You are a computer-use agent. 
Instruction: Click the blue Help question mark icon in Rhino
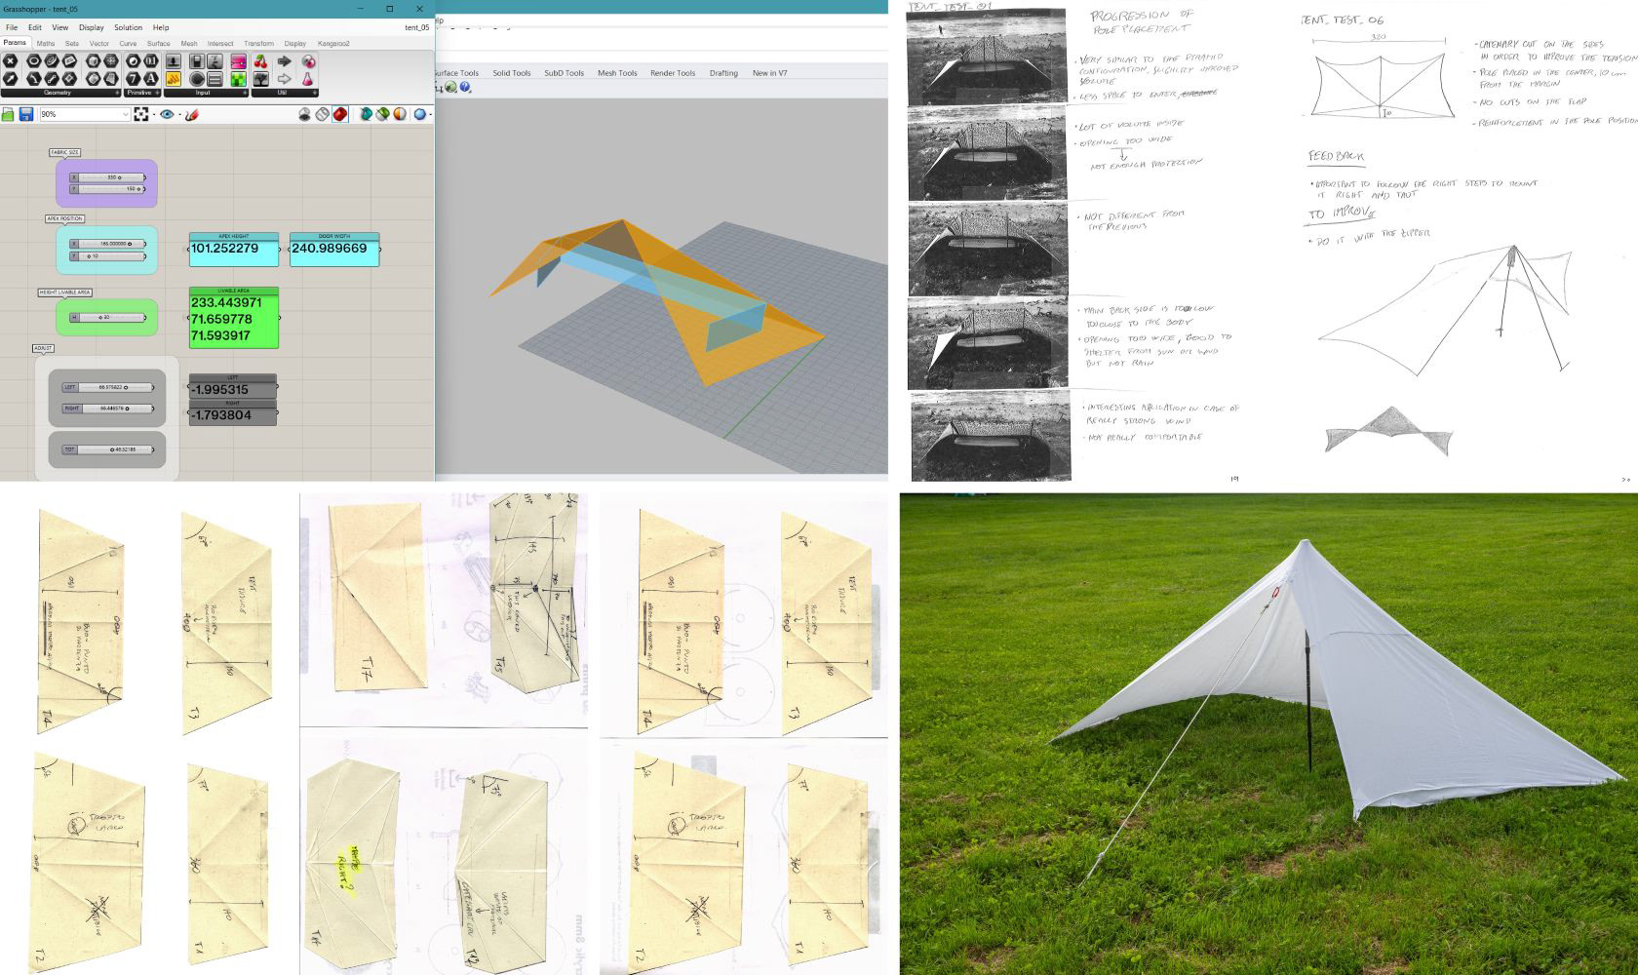(465, 88)
